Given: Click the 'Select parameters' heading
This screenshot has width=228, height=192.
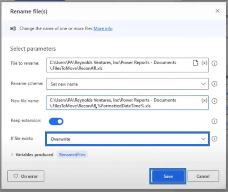Looking at the screenshot, I should click(33, 49).
